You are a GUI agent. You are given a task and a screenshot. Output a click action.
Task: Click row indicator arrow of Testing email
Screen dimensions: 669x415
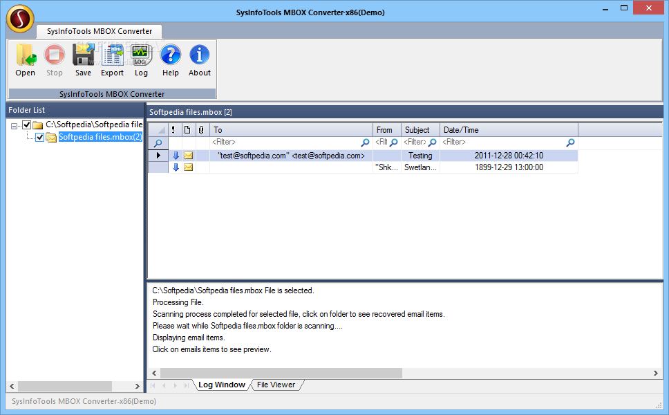pos(158,156)
